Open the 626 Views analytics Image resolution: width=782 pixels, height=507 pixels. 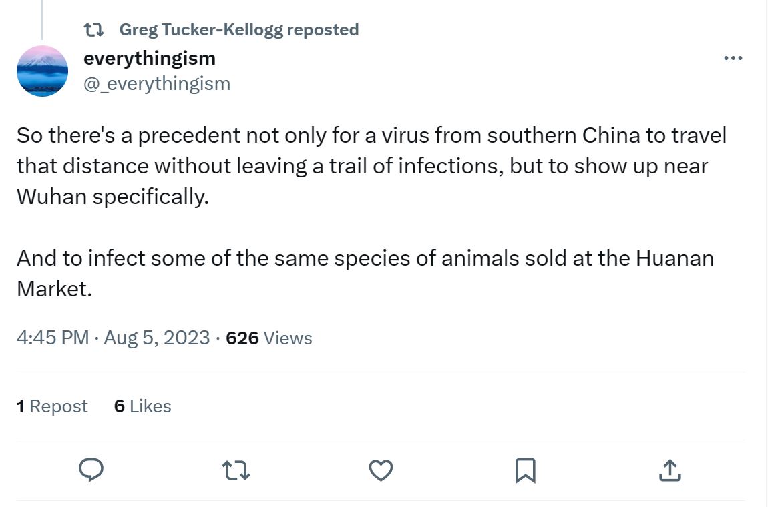click(x=269, y=338)
